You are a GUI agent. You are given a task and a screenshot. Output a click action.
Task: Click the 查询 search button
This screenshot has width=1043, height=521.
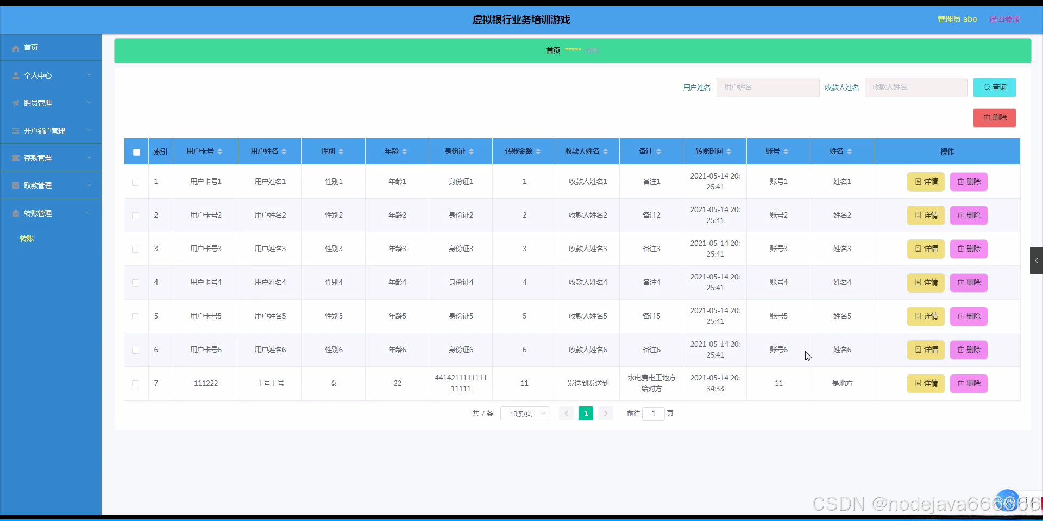tap(994, 87)
